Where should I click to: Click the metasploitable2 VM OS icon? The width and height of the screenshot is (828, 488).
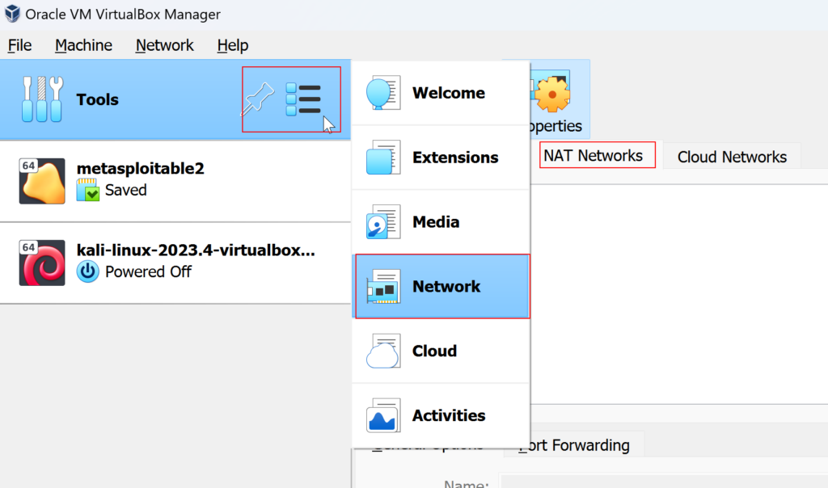[42, 181]
